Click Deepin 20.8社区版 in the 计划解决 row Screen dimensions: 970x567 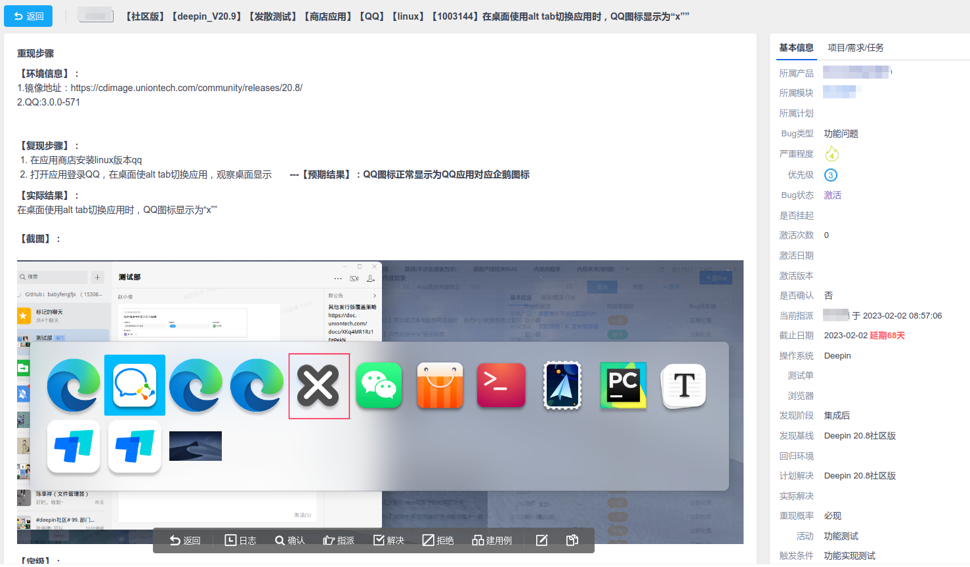pos(860,476)
